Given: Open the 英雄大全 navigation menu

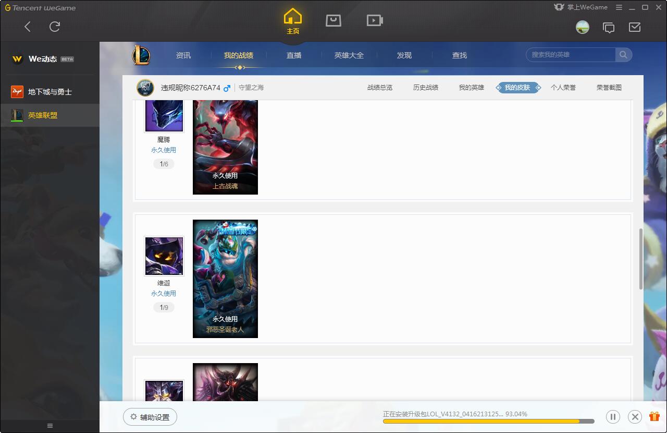Looking at the screenshot, I should 349,55.
